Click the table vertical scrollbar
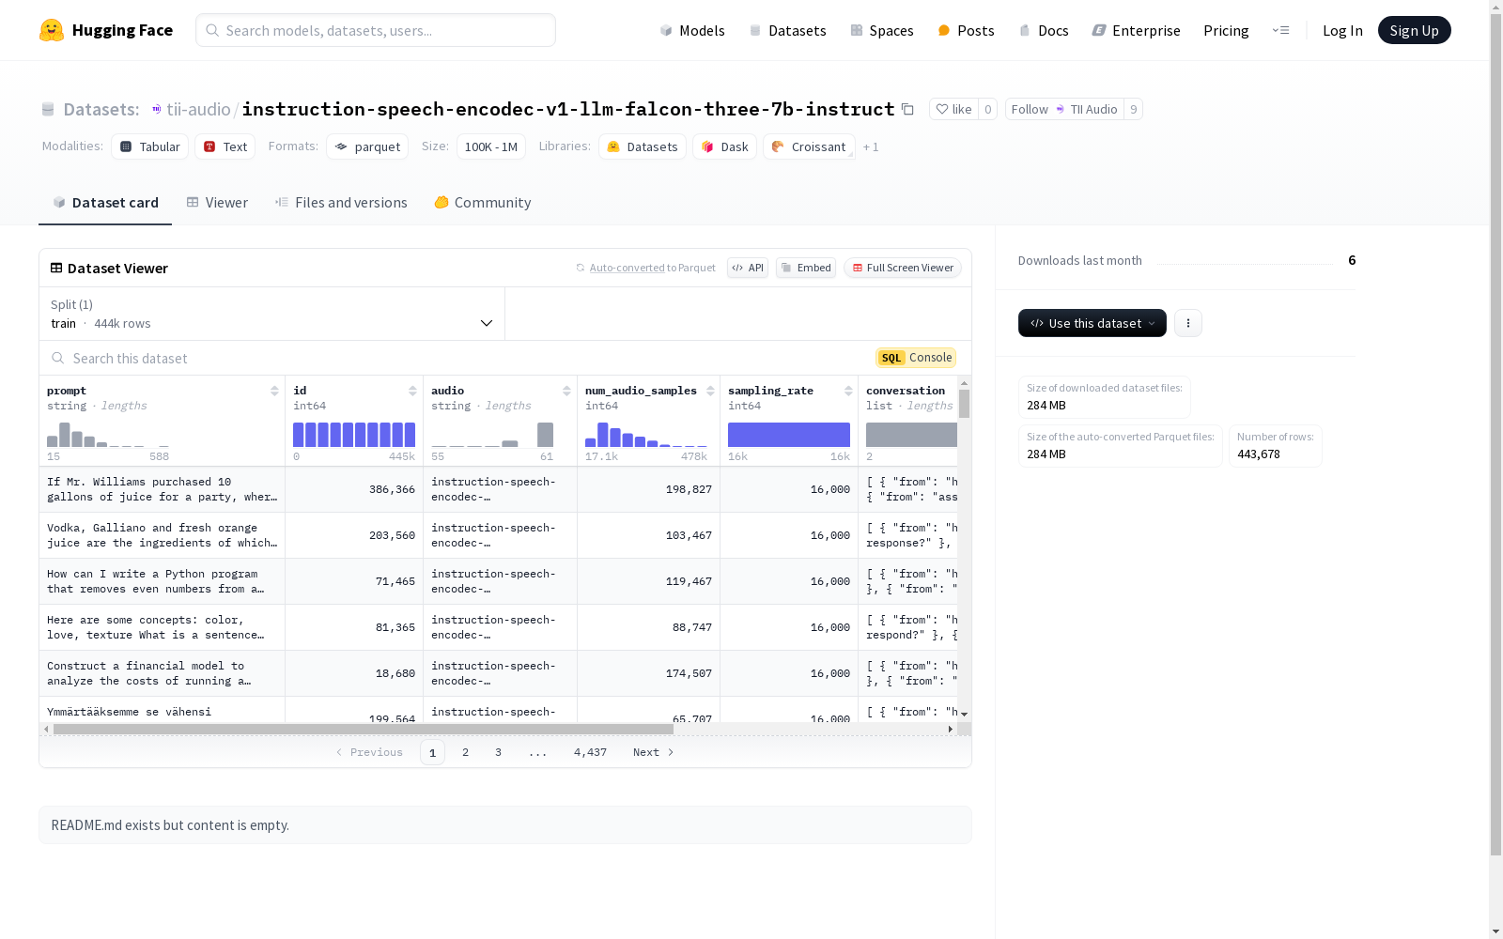The height and width of the screenshot is (939, 1503). (x=964, y=404)
